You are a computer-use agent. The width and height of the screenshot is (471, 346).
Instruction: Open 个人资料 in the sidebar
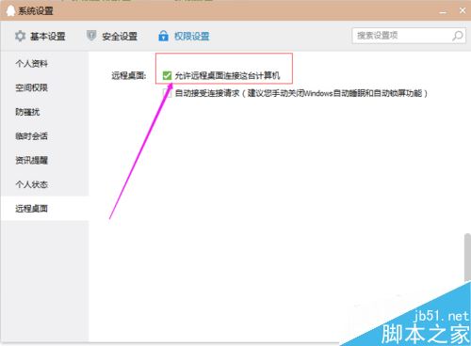[44, 64]
